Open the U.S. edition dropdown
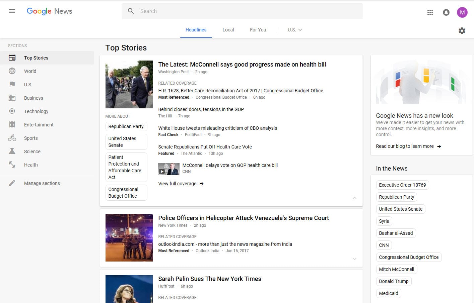This screenshot has width=474, height=303. point(295,30)
